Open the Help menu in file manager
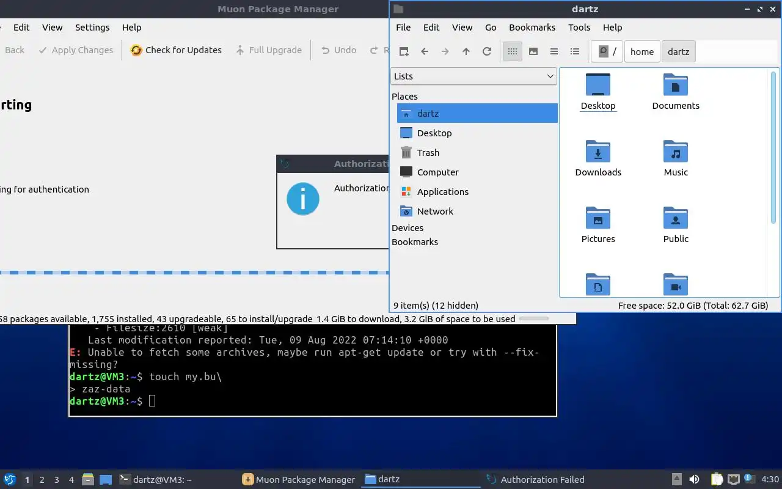This screenshot has height=489, width=782. coord(612,27)
